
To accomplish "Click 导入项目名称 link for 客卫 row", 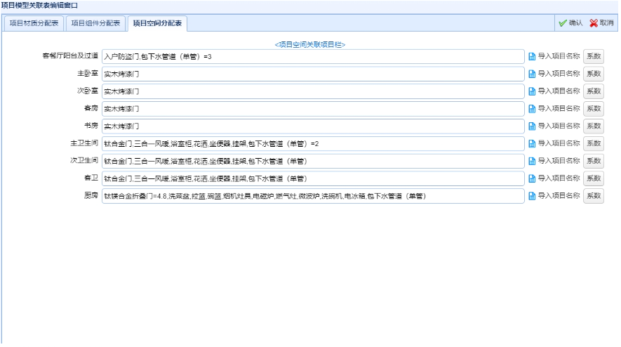I will pyautogui.click(x=559, y=178).
